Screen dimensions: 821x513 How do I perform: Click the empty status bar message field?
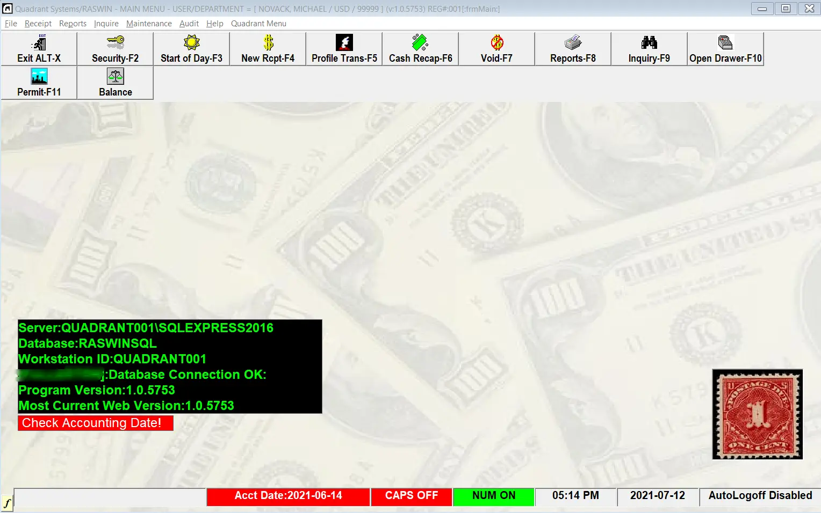tap(110, 497)
